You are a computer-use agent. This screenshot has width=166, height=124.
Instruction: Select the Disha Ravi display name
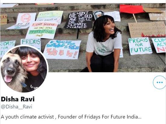tap(18, 99)
